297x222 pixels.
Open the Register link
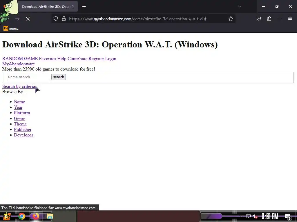click(x=96, y=59)
